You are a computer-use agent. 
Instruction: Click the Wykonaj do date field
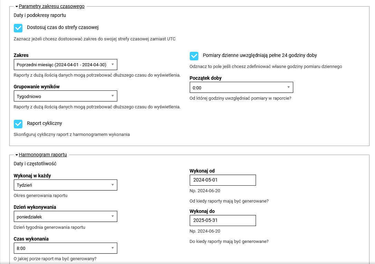coord(223,221)
